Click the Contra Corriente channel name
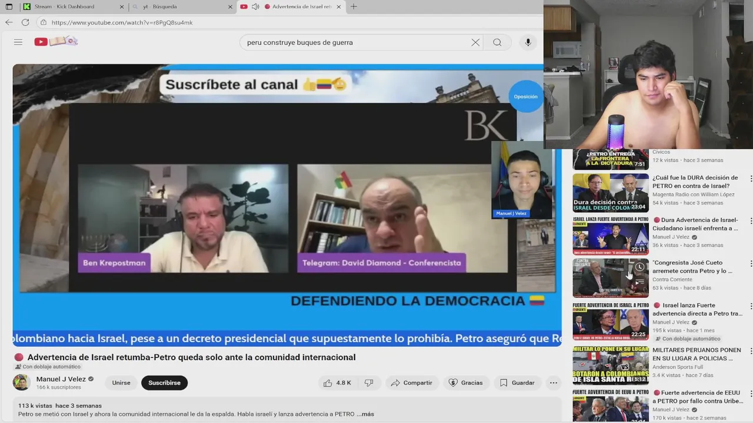Image resolution: width=753 pixels, height=423 pixels. click(x=672, y=280)
